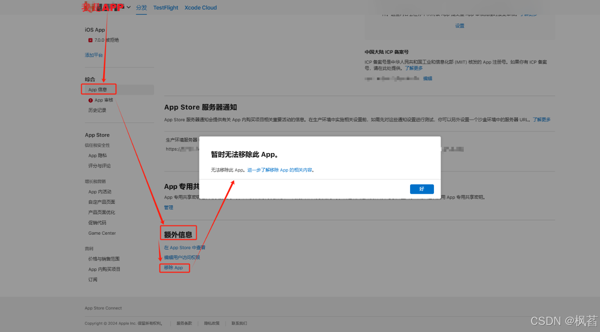Viewport: 600px width, 332px height.
Task: Click the 移除 App link
Action: 173,268
